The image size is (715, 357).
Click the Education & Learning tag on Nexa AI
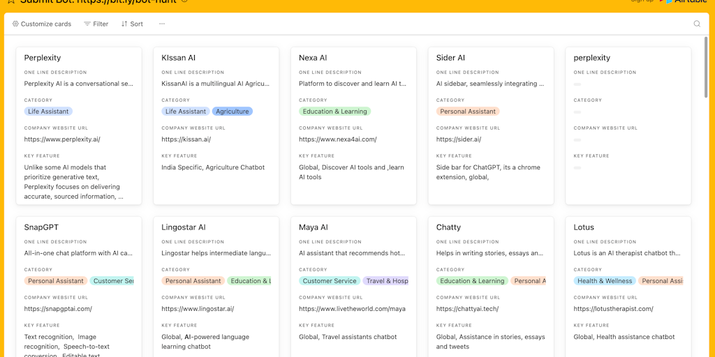(334, 112)
